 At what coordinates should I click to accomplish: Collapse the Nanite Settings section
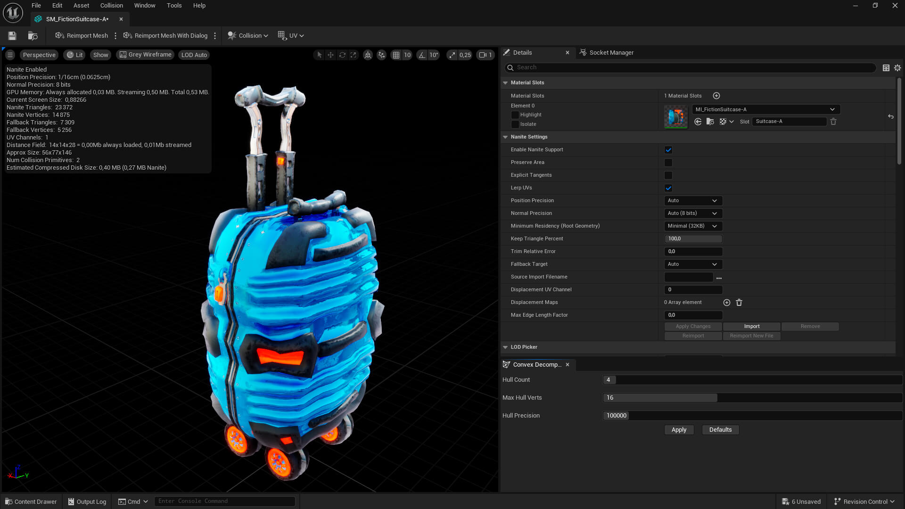[x=505, y=137]
